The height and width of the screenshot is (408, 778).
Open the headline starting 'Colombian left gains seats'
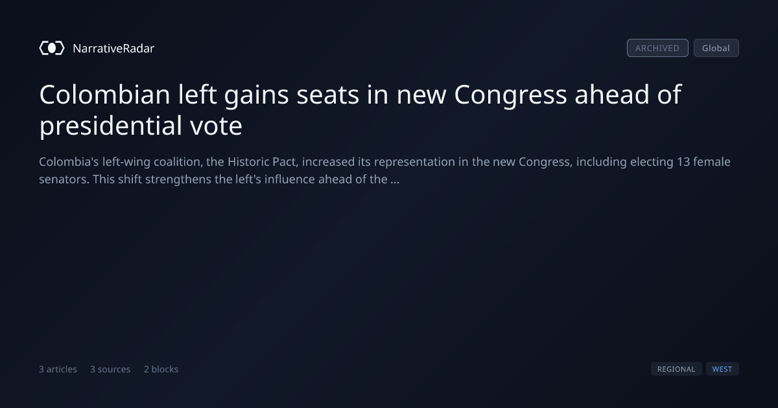point(360,109)
